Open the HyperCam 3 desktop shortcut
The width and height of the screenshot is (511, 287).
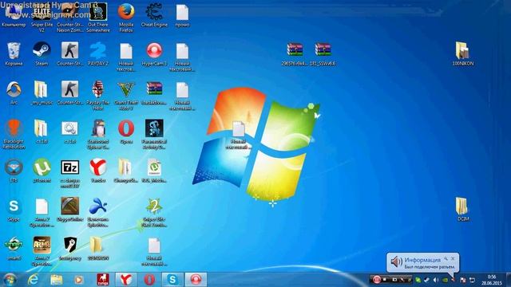click(x=154, y=53)
